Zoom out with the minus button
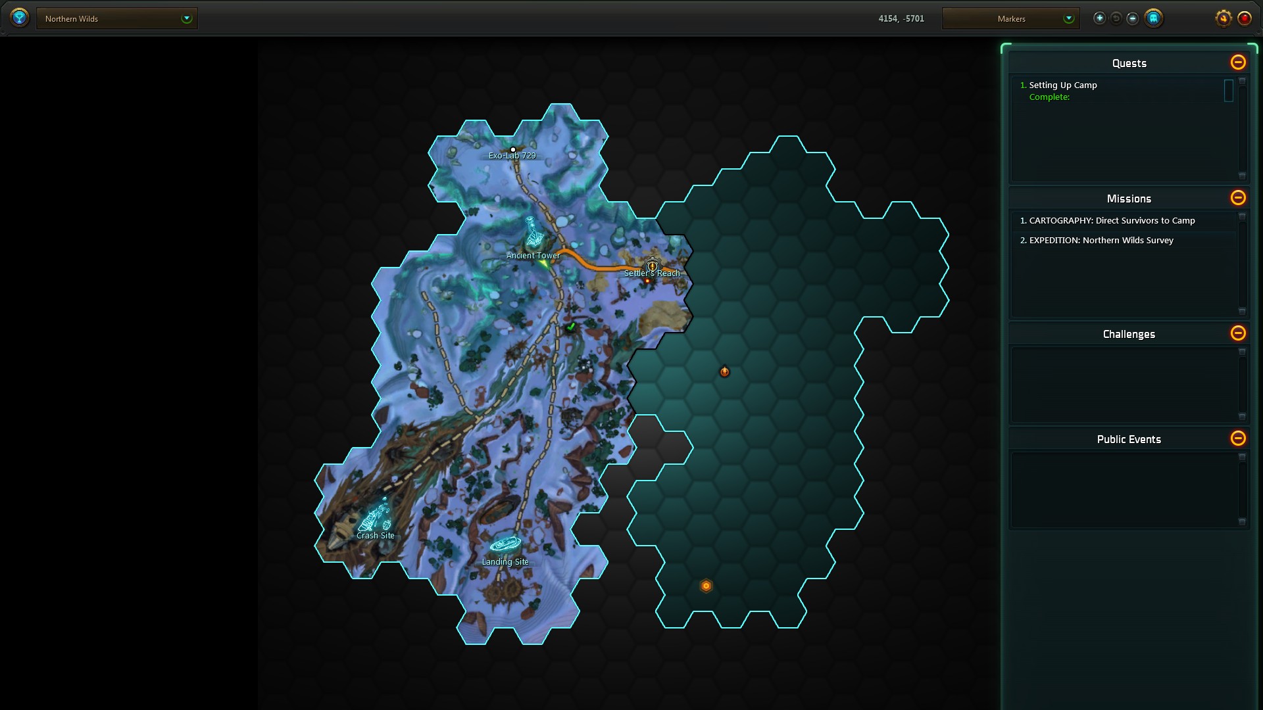Screen dimensions: 1263x710 pyautogui.click(x=1132, y=18)
